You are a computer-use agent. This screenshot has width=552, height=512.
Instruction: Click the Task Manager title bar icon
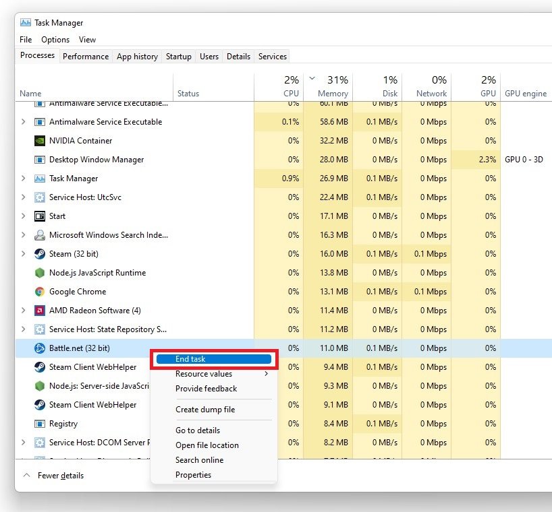(26, 23)
